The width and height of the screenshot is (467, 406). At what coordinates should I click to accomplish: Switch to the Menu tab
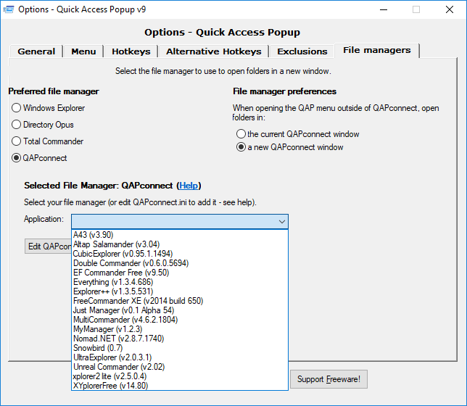click(83, 51)
